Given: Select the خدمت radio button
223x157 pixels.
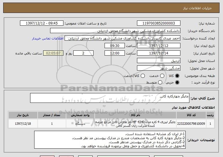Looking at the screenshot, I should (162, 76).
